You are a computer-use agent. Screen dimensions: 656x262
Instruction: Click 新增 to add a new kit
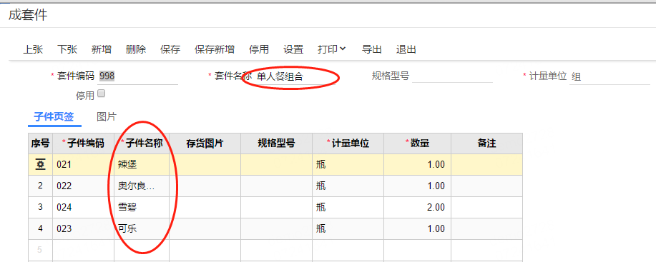click(102, 50)
